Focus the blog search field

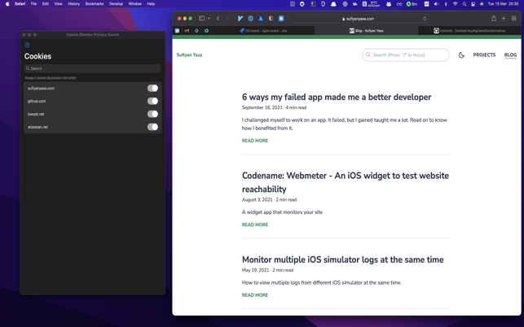[406, 55]
